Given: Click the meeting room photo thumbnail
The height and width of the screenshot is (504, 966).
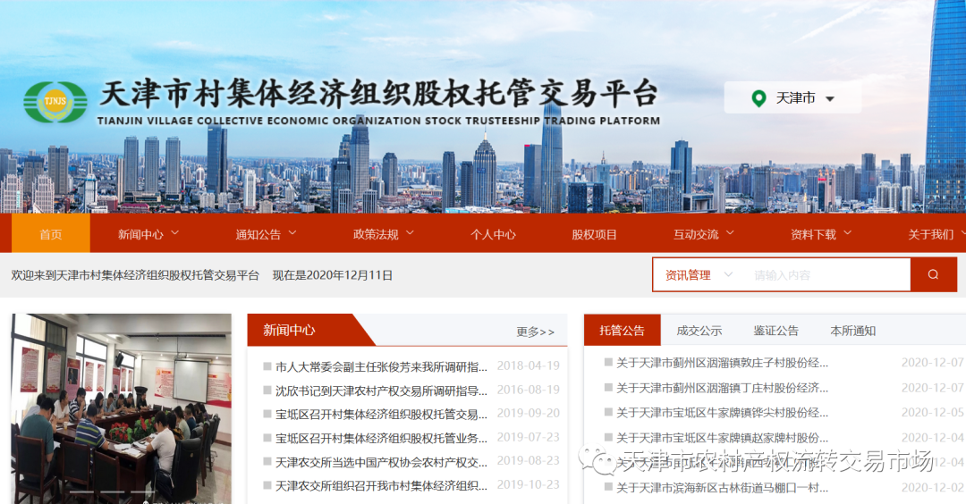Looking at the screenshot, I should (122, 408).
